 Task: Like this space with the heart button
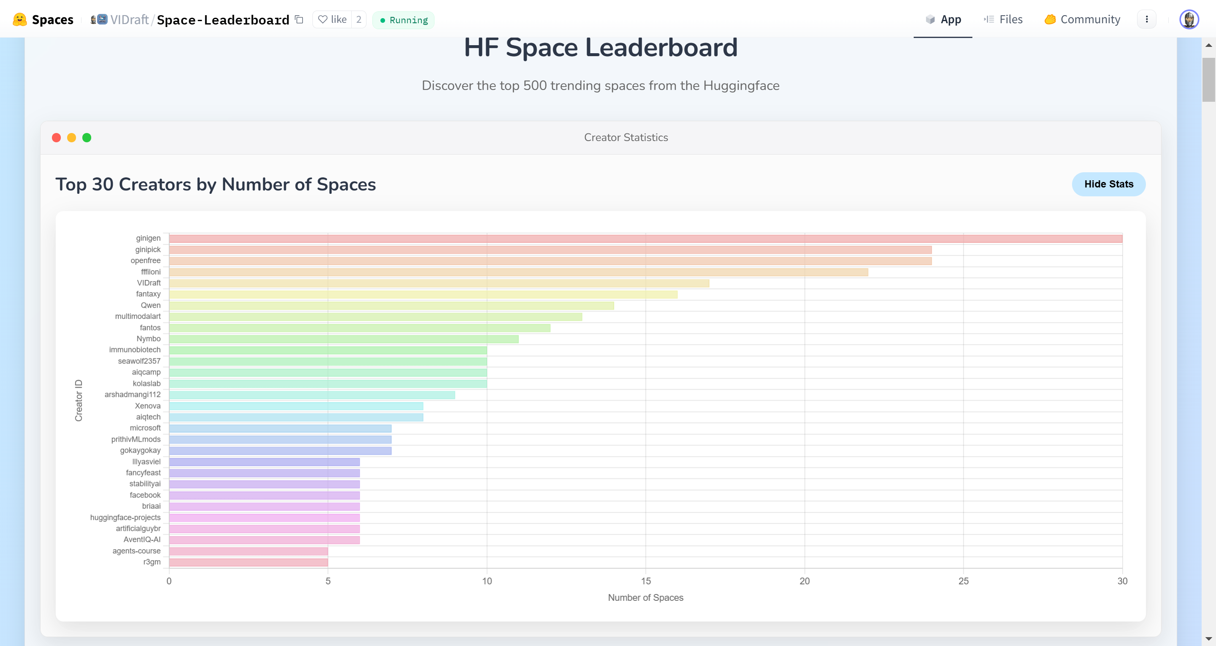coord(332,19)
